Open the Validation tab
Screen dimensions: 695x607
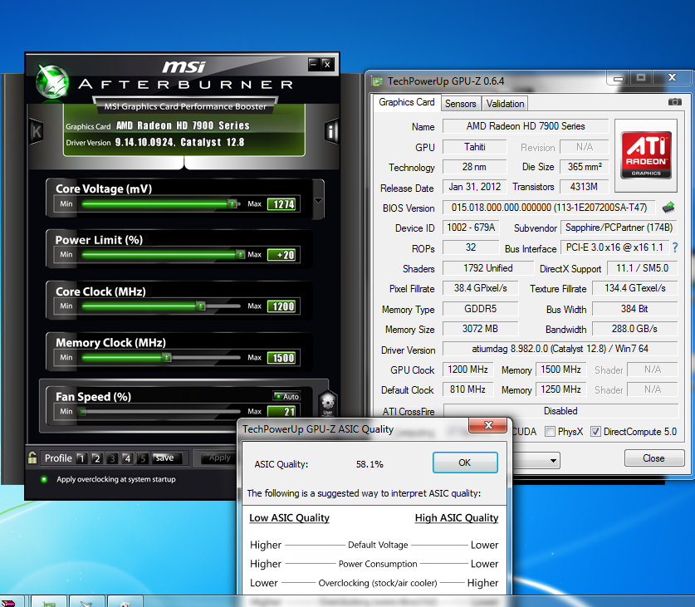(x=505, y=104)
